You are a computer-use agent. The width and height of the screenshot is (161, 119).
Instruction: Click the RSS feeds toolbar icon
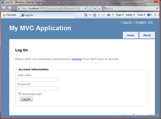[95, 15]
